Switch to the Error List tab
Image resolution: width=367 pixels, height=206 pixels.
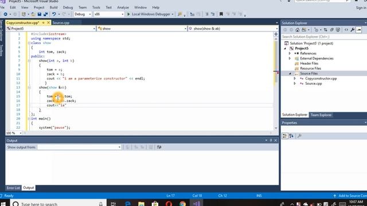coord(13,188)
